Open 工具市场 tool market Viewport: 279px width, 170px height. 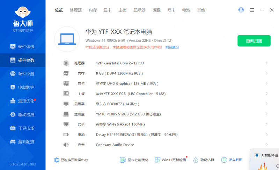22,128
